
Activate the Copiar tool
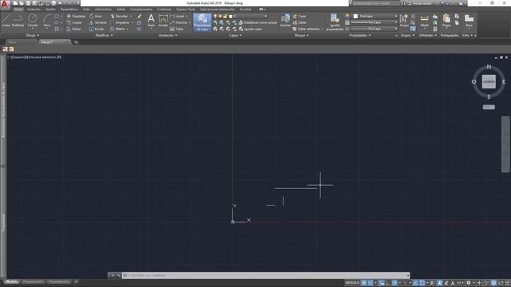tap(74, 22)
